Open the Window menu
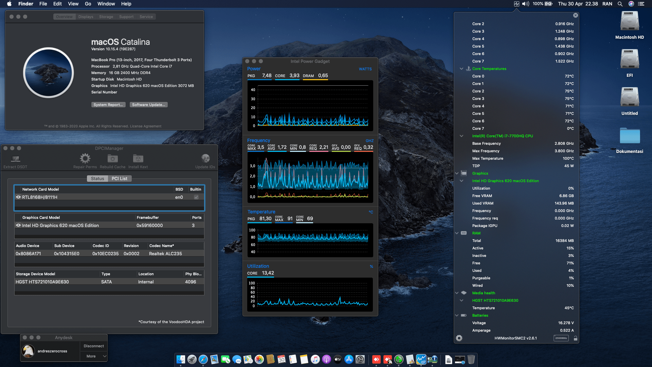The height and width of the screenshot is (367, 652). 106,4
